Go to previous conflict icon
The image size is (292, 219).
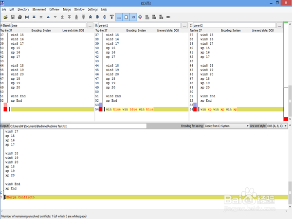coord(62,17)
